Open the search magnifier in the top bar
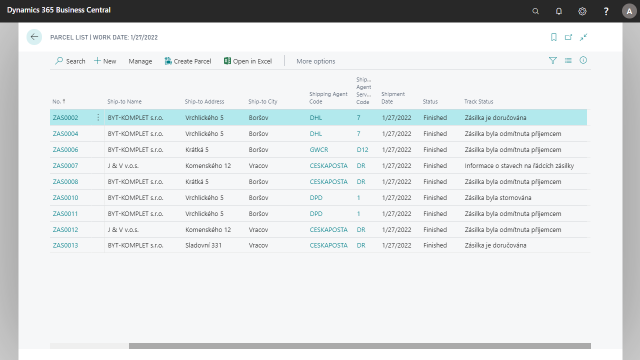The image size is (640, 360). pyautogui.click(x=535, y=11)
